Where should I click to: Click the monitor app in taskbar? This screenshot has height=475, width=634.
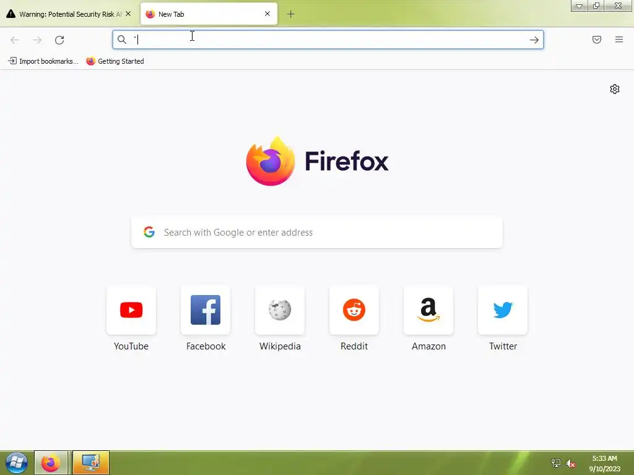pos(91,463)
